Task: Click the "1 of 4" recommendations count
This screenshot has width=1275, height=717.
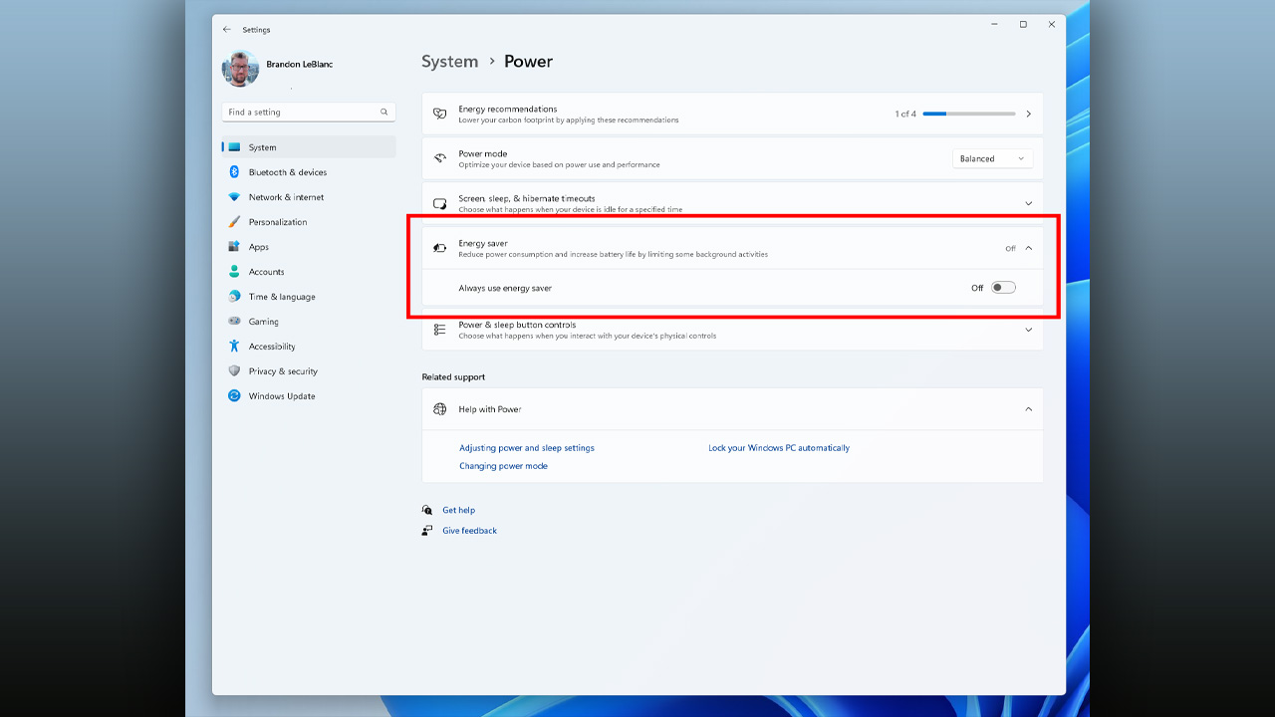Action: coord(905,114)
